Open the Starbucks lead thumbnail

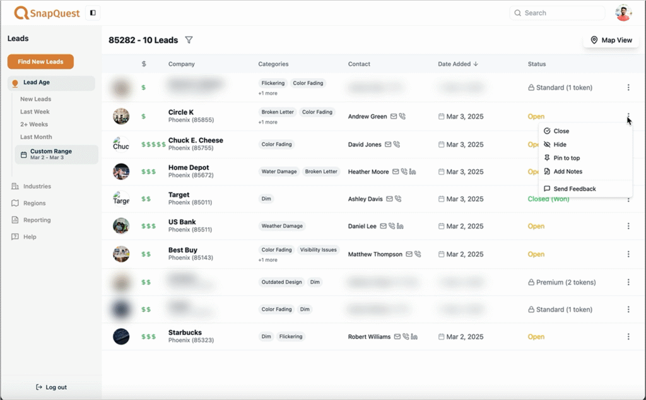tap(121, 336)
